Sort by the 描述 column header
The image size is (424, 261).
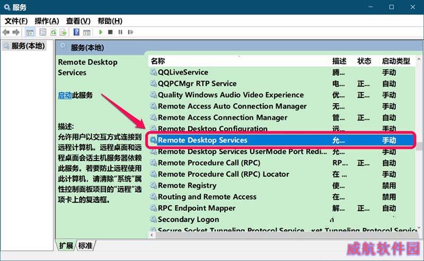coord(339,61)
